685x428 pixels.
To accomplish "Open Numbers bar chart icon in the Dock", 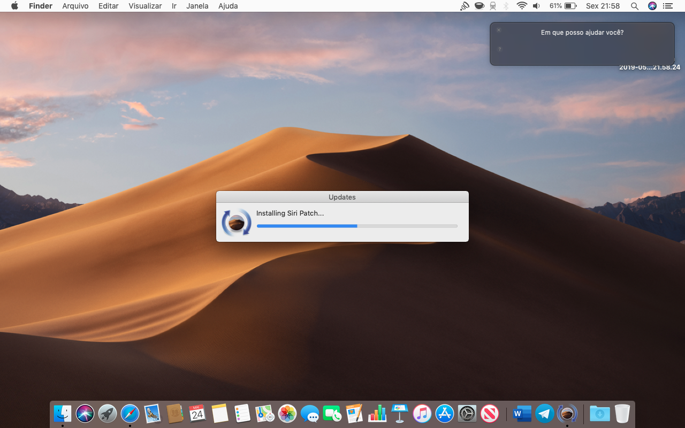I will [377, 413].
